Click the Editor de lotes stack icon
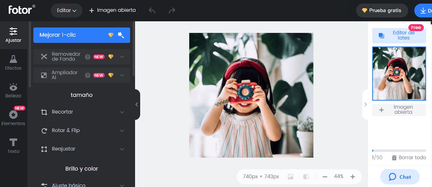 tap(381, 35)
